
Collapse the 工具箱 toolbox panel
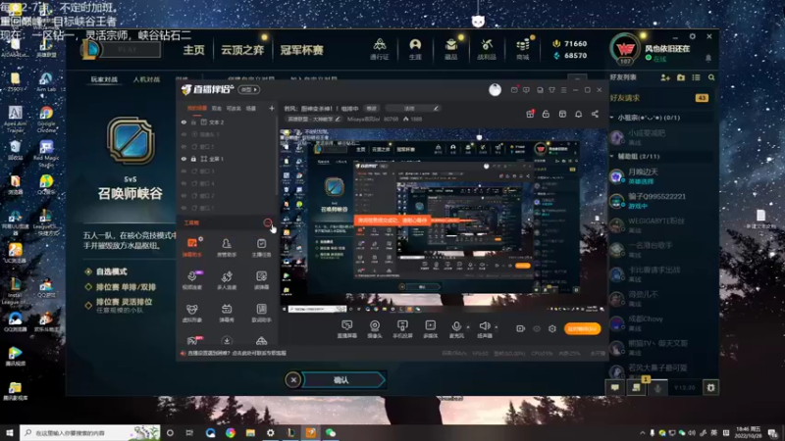(268, 223)
